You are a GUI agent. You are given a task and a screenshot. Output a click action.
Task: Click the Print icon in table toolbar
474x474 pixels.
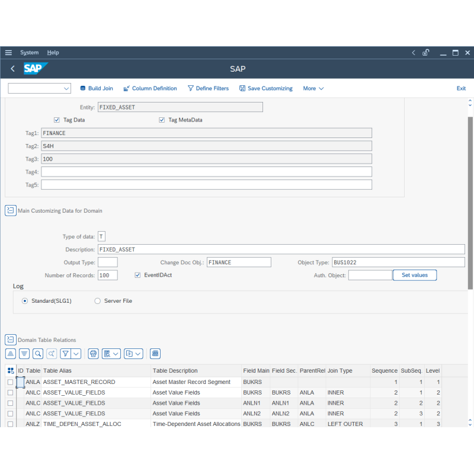click(94, 353)
